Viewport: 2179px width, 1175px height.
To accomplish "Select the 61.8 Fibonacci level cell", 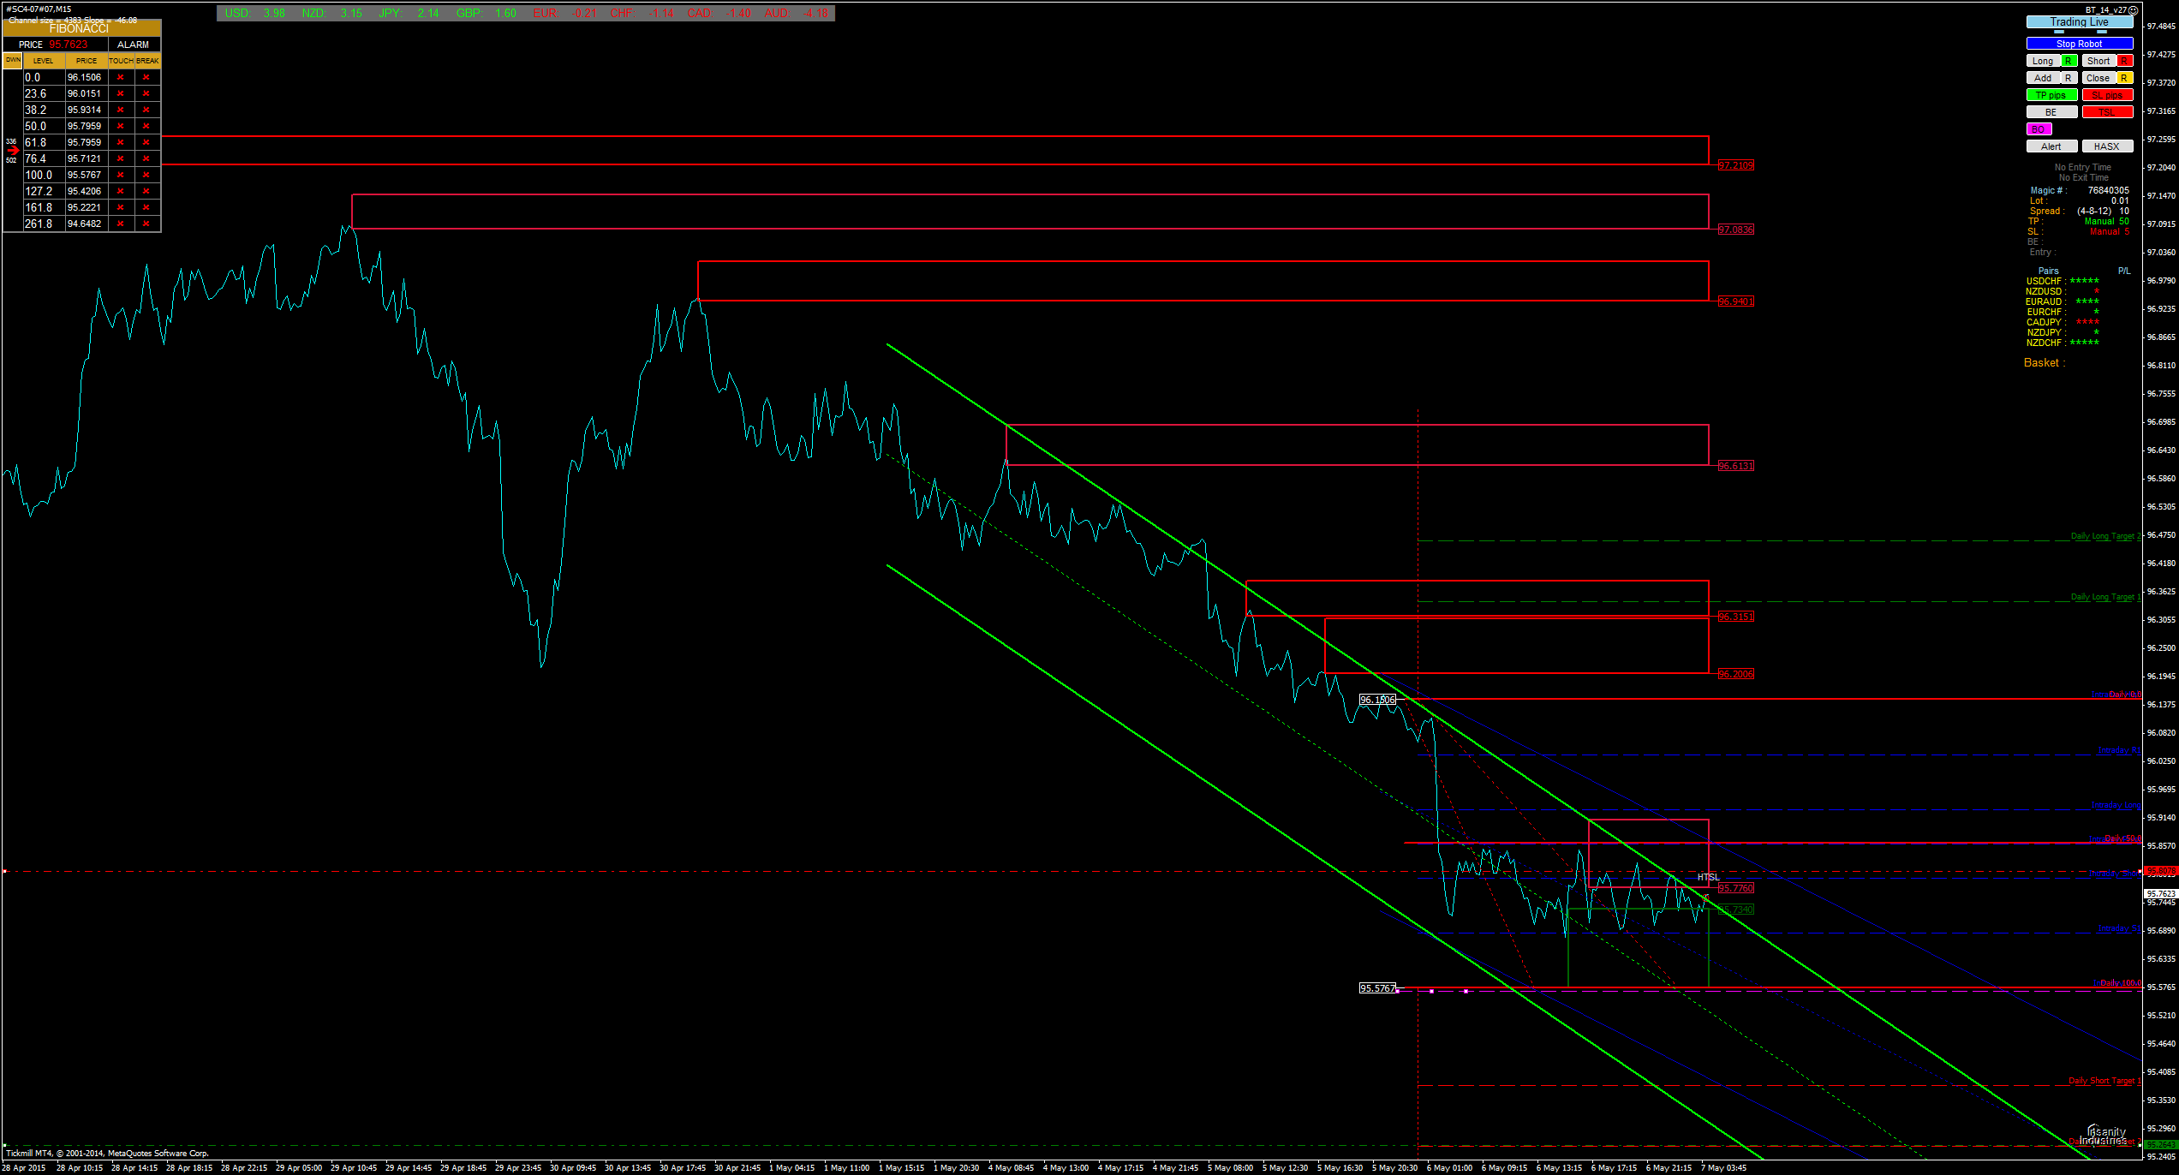I will (x=44, y=142).
